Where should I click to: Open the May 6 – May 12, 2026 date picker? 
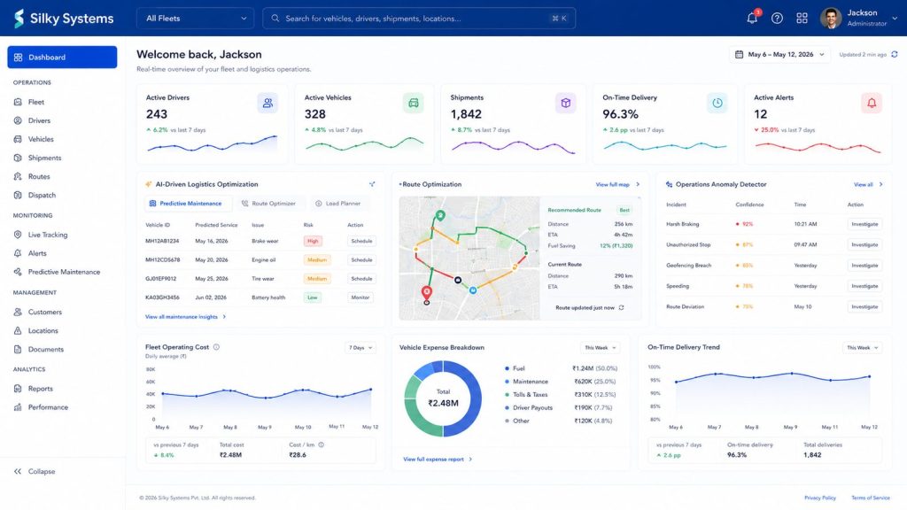point(779,54)
